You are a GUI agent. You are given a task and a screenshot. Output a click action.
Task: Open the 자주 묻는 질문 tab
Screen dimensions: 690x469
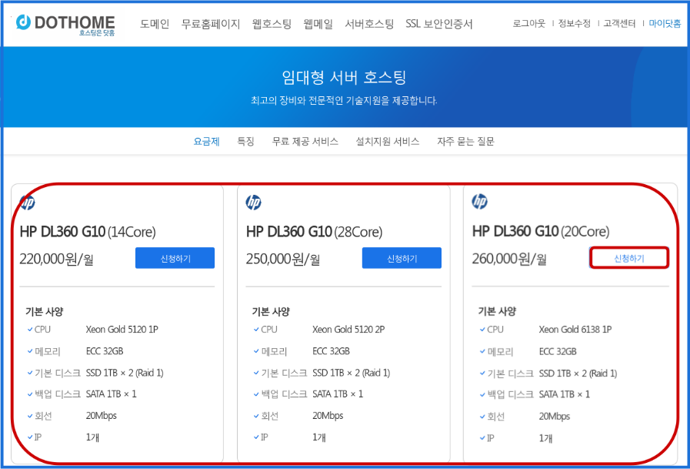(465, 142)
